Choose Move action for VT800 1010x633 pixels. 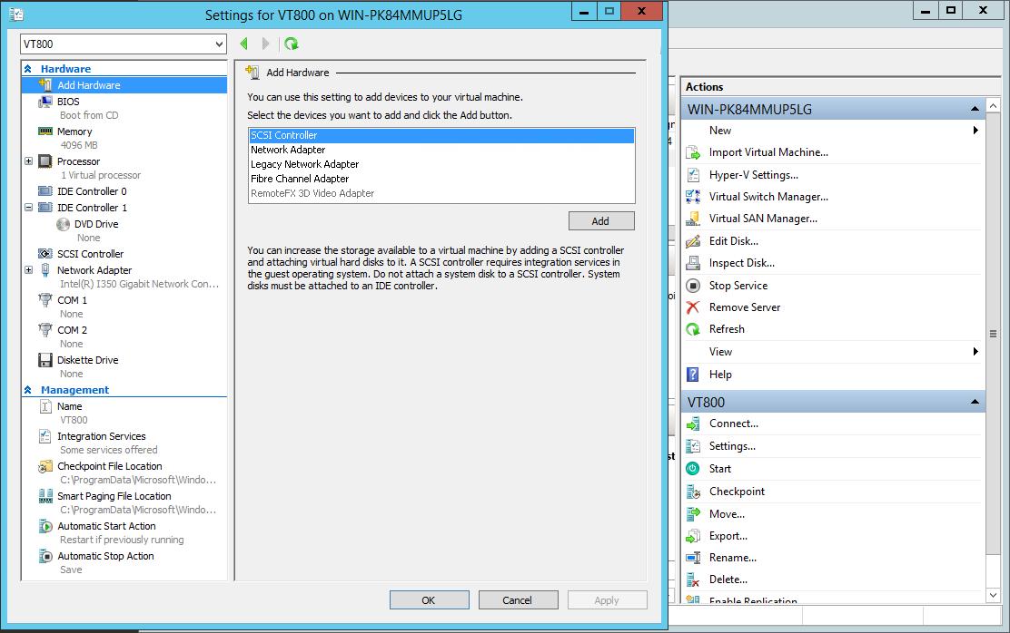728,513
